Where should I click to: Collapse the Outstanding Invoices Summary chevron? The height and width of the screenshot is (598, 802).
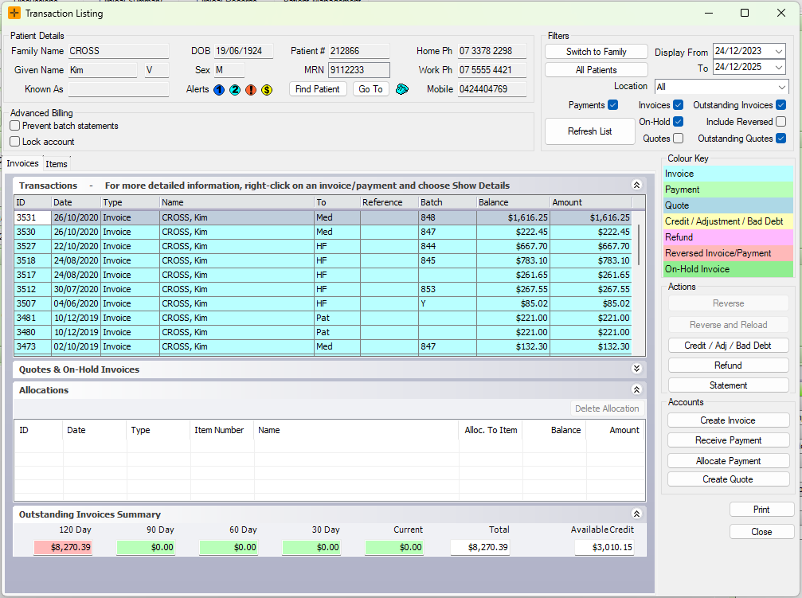(636, 514)
